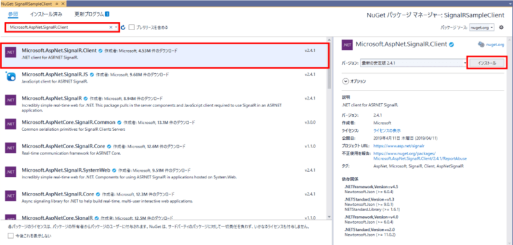Click the package list vertical scrollbar

329,66
